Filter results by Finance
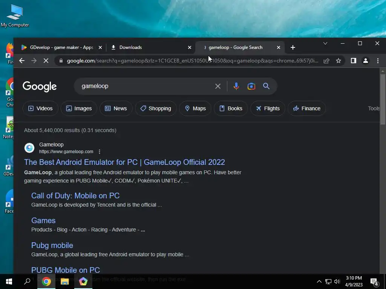386x289 pixels. click(307, 108)
